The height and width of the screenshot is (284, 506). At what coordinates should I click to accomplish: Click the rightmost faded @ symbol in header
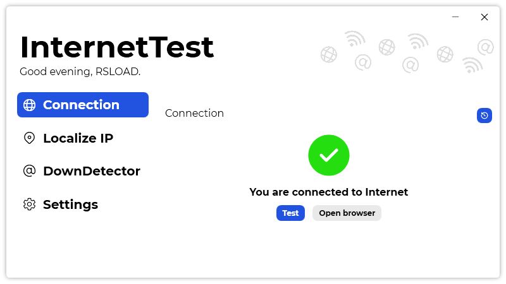pos(485,47)
